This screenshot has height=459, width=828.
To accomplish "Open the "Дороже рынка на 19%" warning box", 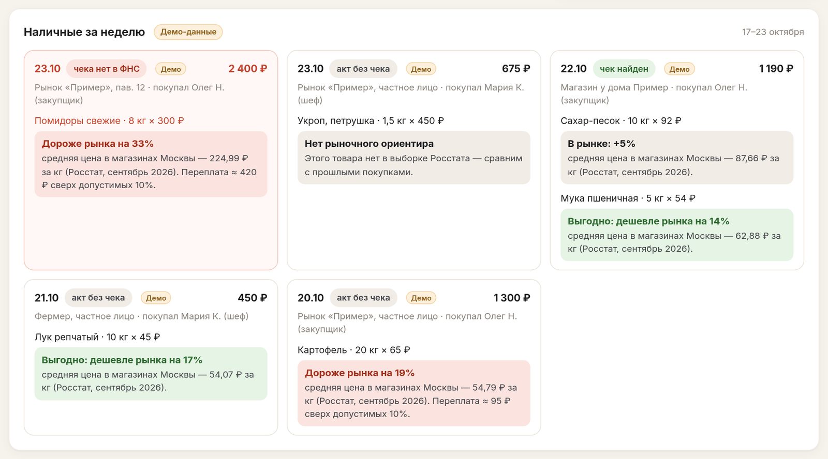I will pyautogui.click(x=414, y=393).
